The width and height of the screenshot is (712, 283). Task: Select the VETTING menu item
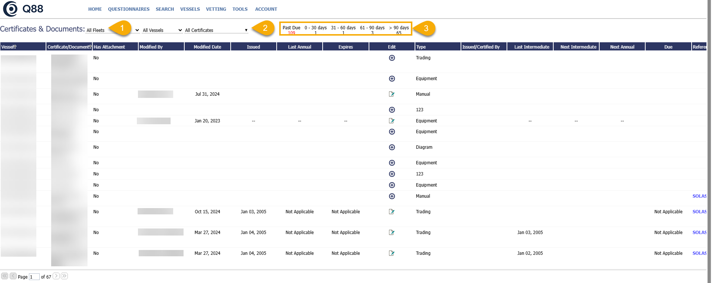(x=216, y=9)
